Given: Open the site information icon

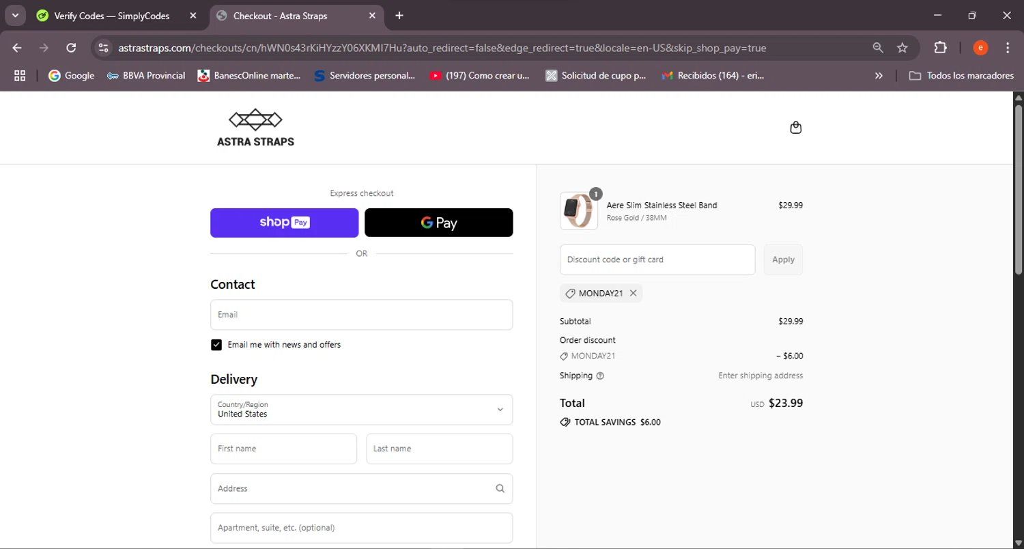Looking at the screenshot, I should tap(103, 48).
